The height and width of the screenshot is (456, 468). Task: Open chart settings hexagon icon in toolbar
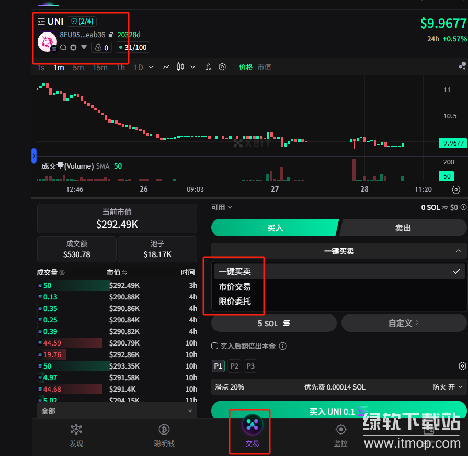point(222,67)
